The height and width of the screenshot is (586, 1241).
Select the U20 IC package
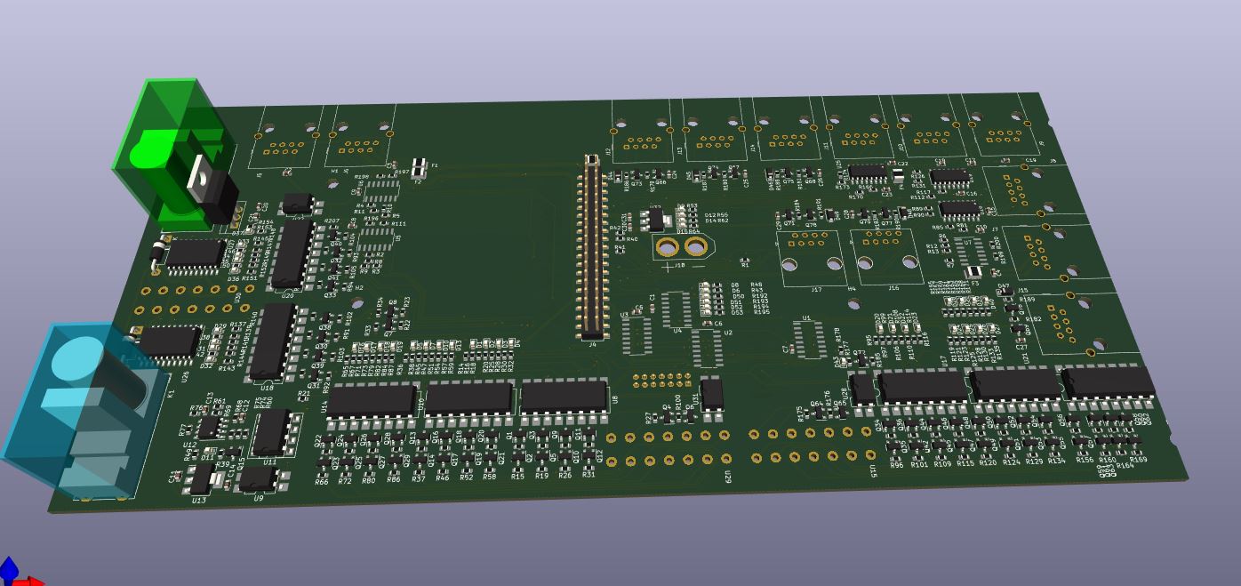tap(292, 254)
